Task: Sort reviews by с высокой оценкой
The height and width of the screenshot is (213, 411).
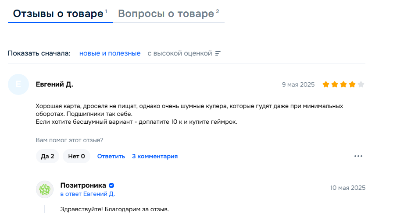Action: point(179,53)
